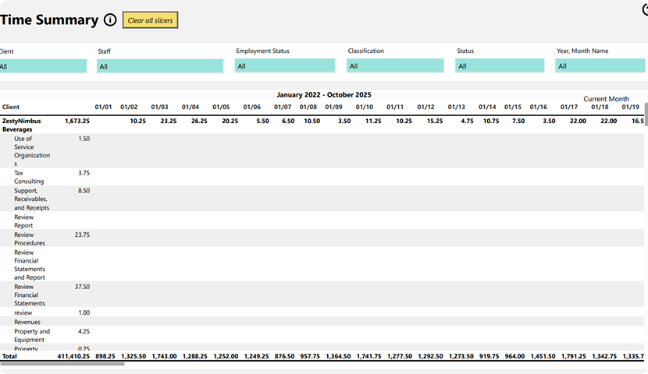Select the ZestyNimbus Beverages client row
Viewport: 648px width, 374px height.
click(x=23, y=125)
